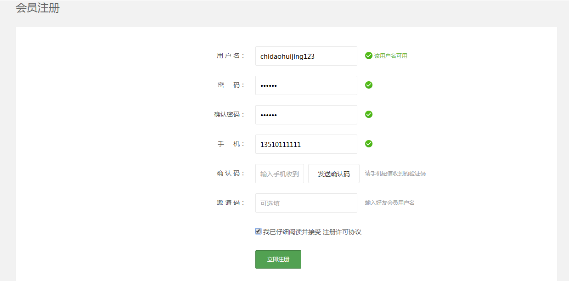569x281 pixels.
Task: Open the 注册许可协议 link
Action: click(342, 232)
